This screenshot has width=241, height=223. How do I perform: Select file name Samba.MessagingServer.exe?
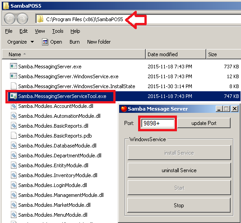(50, 67)
